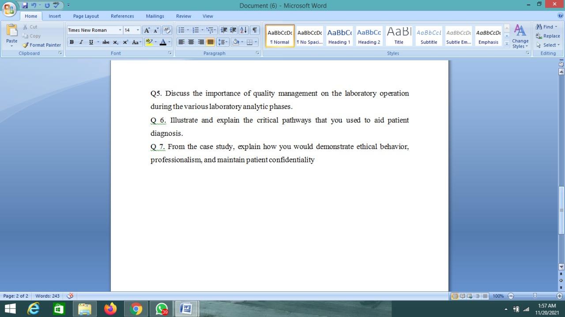Open the Mailings ribbon tab
565x317 pixels.
[x=154, y=16]
